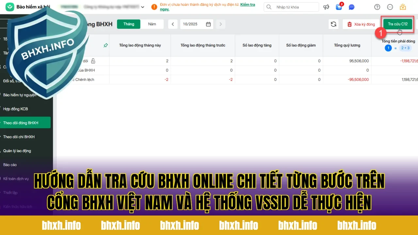This screenshot has width=418, height=235.
Task: Open Theo dõi chi BHXH in sidebar
Action: click(x=19, y=137)
